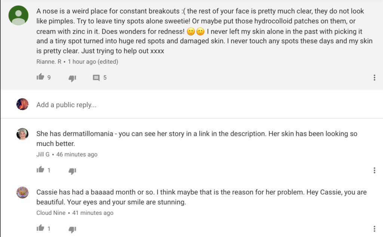The width and height of the screenshot is (383, 237).
Task: Like Cloud Nine's reply
Action: (x=40, y=228)
